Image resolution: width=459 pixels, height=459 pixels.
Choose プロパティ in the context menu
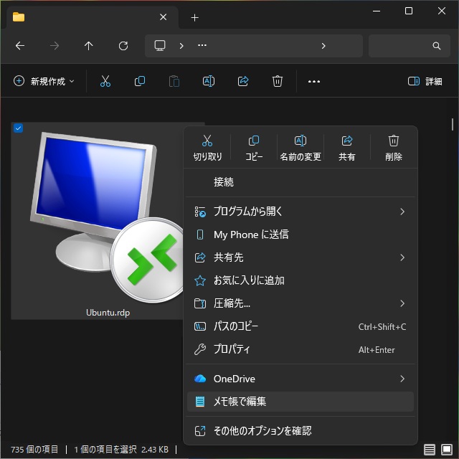232,349
